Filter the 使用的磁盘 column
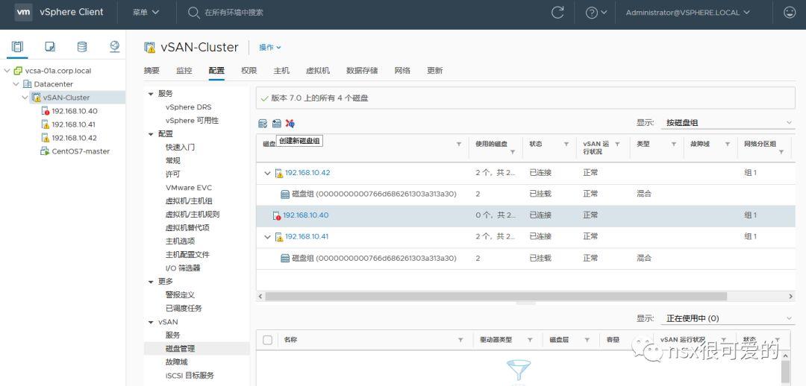 513,152
